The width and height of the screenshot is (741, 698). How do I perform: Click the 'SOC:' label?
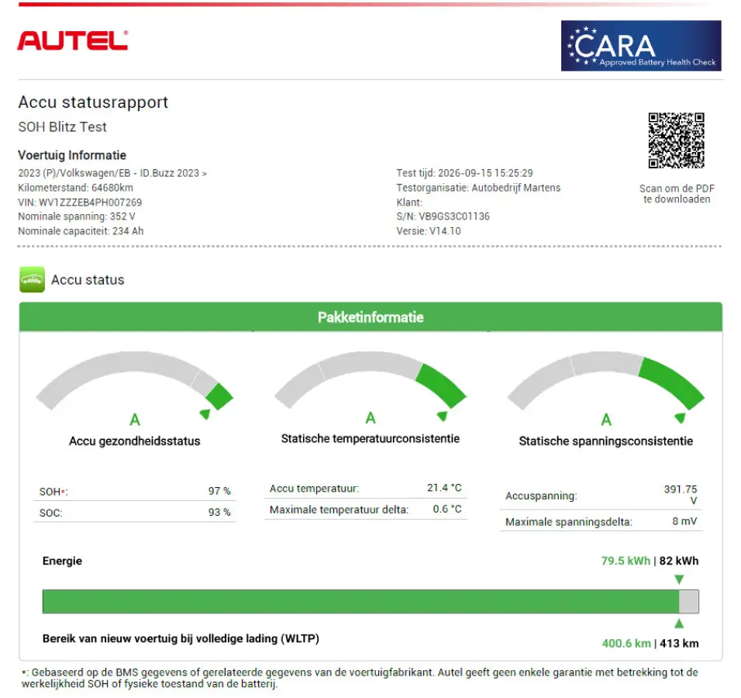50,513
